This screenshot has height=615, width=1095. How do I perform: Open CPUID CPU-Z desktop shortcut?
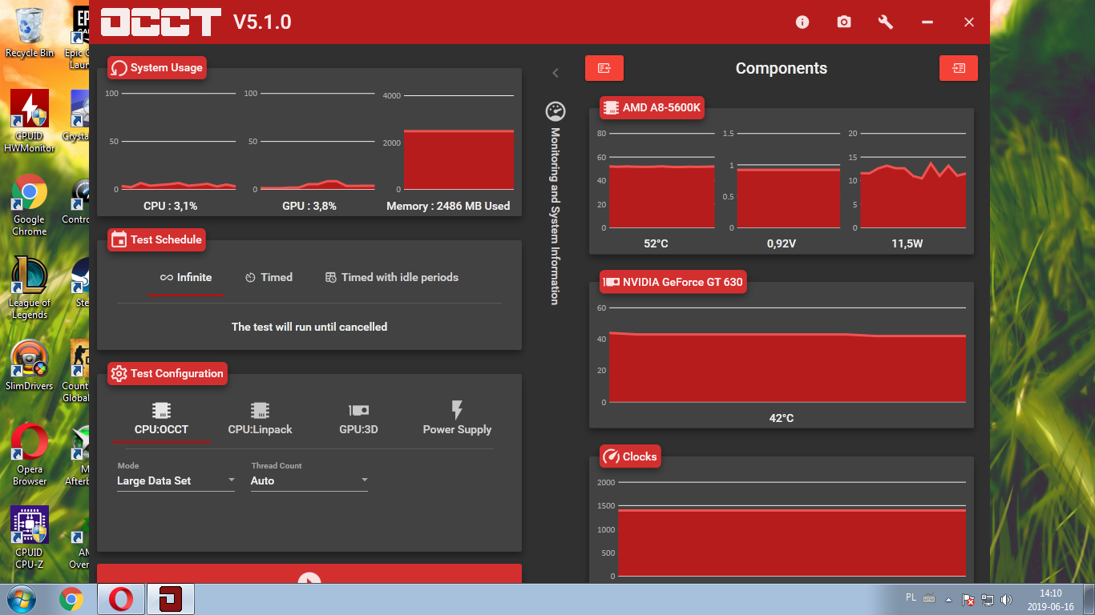30,538
